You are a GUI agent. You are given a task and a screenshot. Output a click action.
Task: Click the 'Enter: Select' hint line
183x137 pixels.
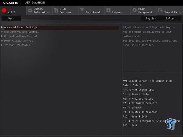132,85
